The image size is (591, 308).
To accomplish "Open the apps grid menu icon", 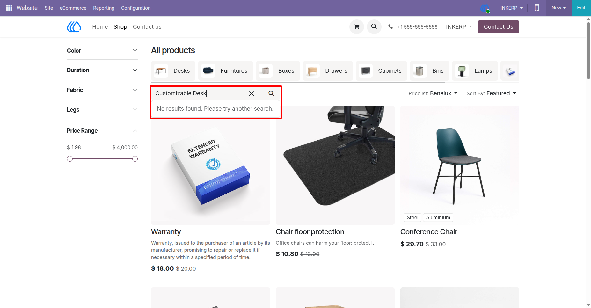I will coord(9,8).
